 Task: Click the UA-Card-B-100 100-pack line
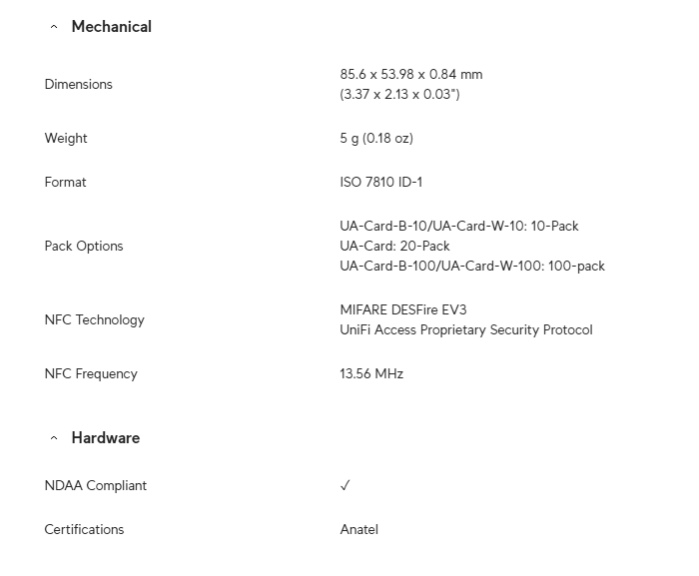(472, 267)
